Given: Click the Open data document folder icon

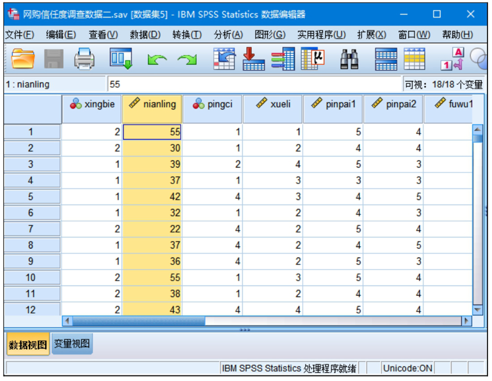Looking at the screenshot, I should pyautogui.click(x=23, y=59).
